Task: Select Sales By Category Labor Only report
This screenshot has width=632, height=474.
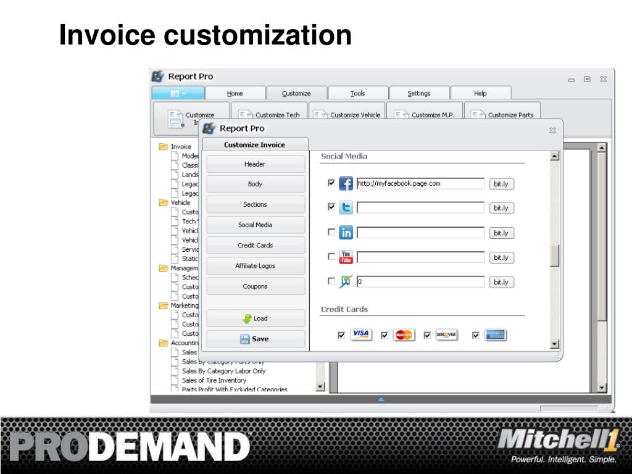Action: pyautogui.click(x=223, y=371)
